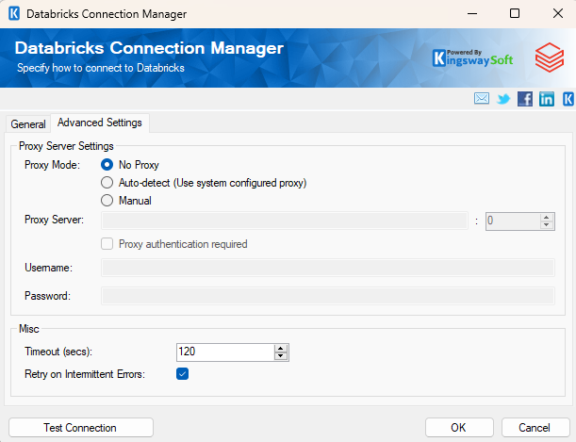Viewport: 576px width, 442px height.
Task: Click the Timeout seconds field showing 120
Action: [x=225, y=352]
